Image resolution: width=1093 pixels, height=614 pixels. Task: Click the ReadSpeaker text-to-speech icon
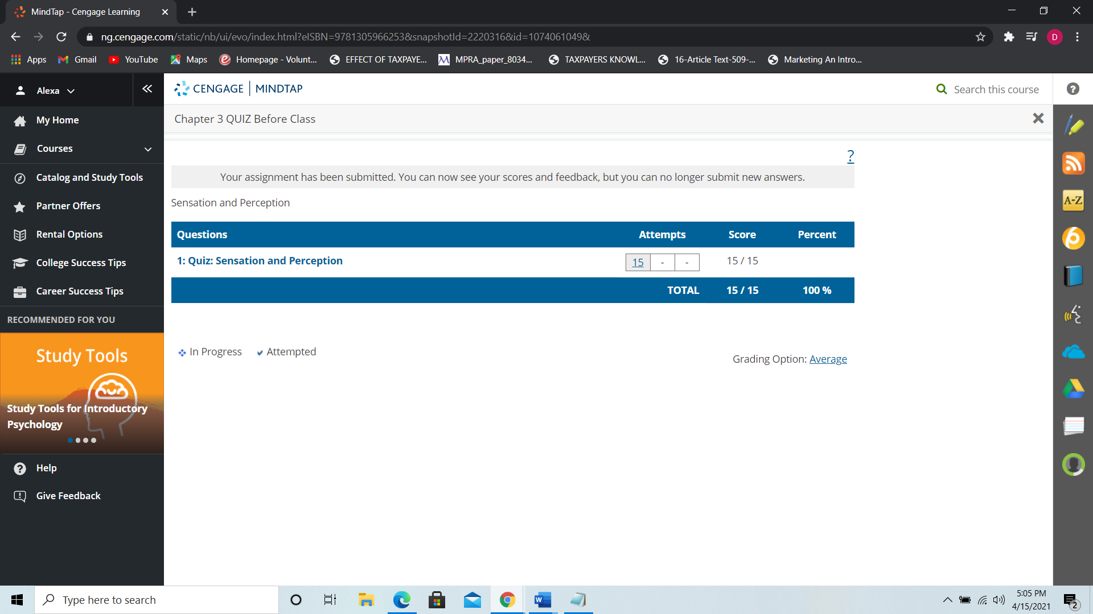pyautogui.click(x=1073, y=314)
